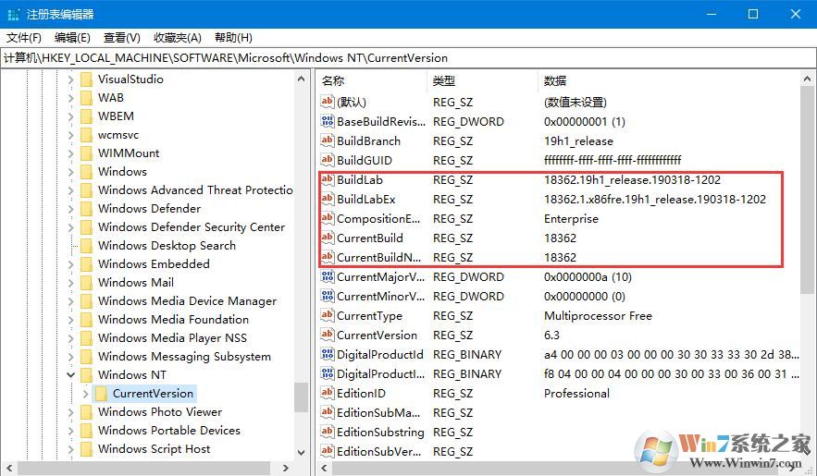Screen dimensions: 817x476
Task: Click the EditionSubstring string icon
Action: pos(328,432)
